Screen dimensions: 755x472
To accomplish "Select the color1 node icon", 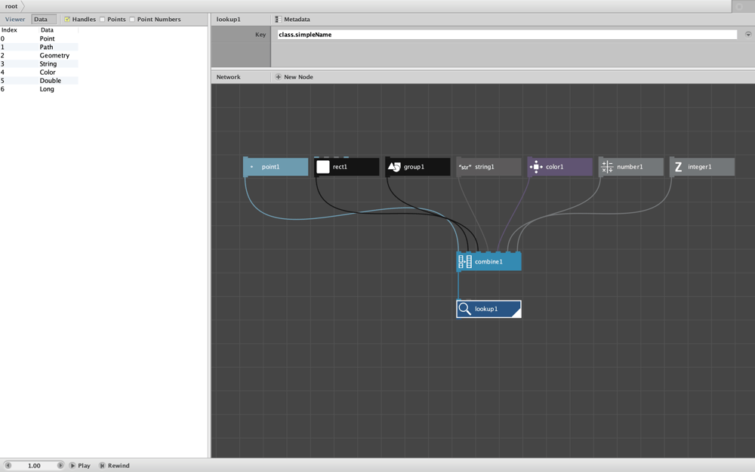I will point(536,167).
